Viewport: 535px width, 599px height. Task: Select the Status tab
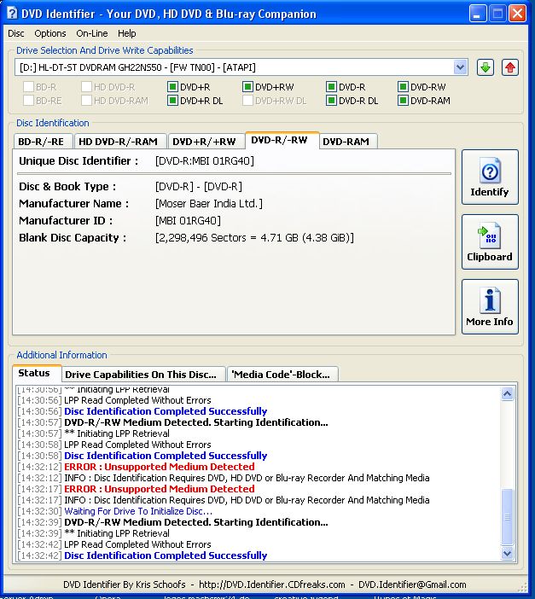tap(37, 373)
